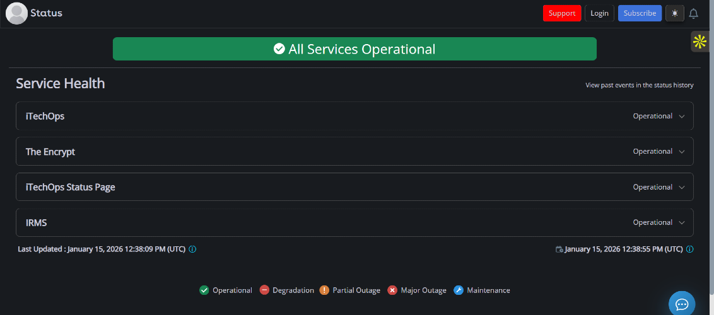The image size is (714, 315).
Task: Click the profile avatar logo
Action: 16,13
